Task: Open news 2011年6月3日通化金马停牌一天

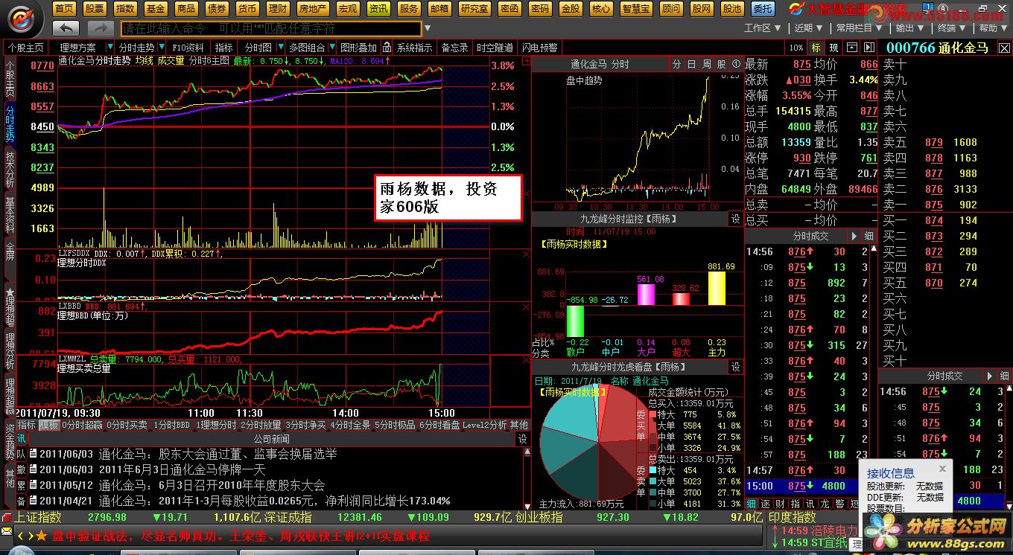Action: [182, 469]
